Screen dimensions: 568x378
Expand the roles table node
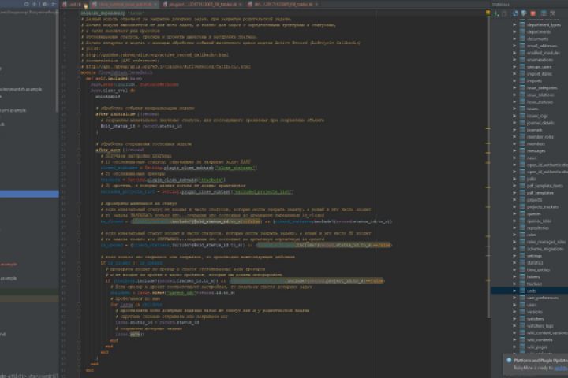pos(514,235)
